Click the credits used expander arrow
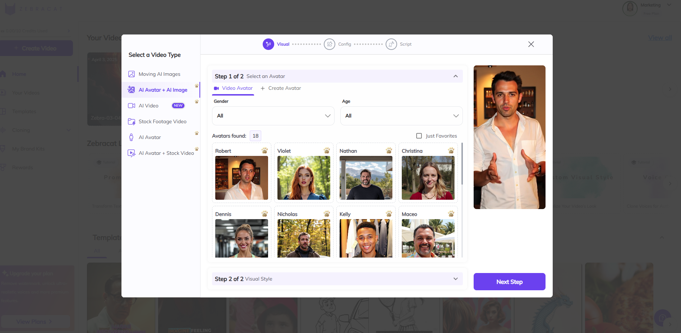Image resolution: width=681 pixels, height=333 pixels. tap(69, 31)
